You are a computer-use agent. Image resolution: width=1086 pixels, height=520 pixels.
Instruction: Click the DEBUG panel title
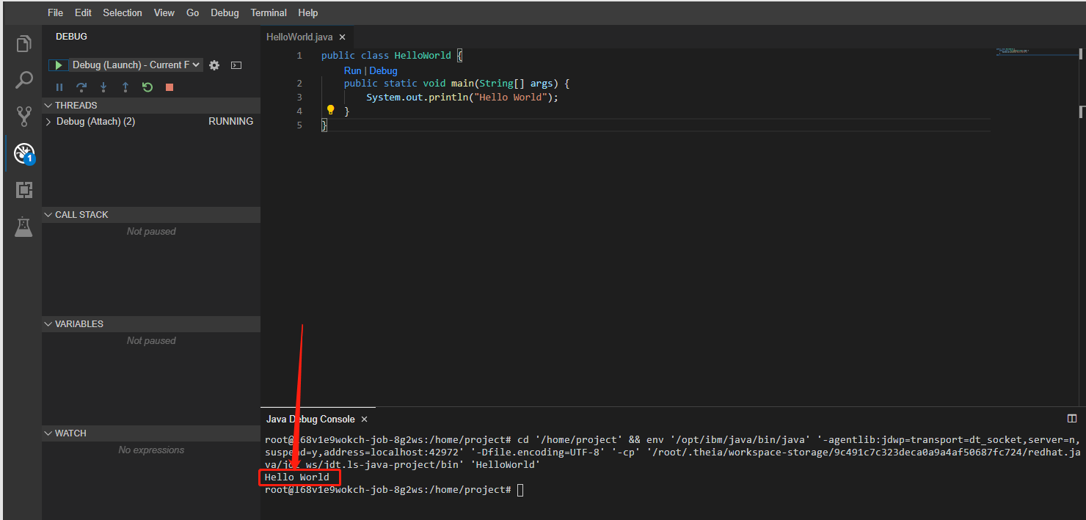(71, 37)
